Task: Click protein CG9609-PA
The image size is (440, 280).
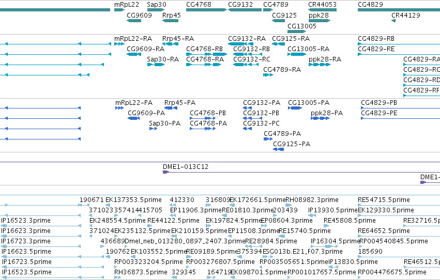Action: [x=133, y=118]
